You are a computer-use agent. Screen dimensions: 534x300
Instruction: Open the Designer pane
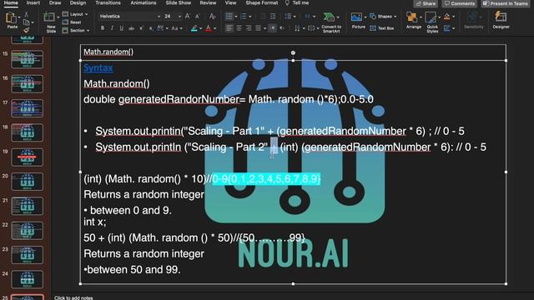point(501,20)
